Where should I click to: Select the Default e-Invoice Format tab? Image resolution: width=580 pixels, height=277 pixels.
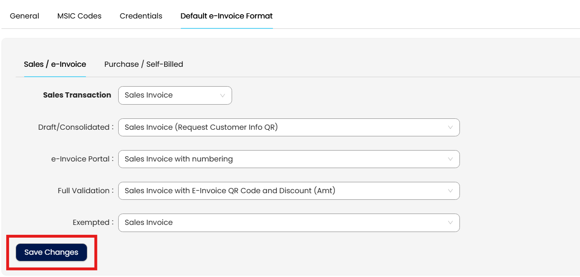[x=226, y=16]
